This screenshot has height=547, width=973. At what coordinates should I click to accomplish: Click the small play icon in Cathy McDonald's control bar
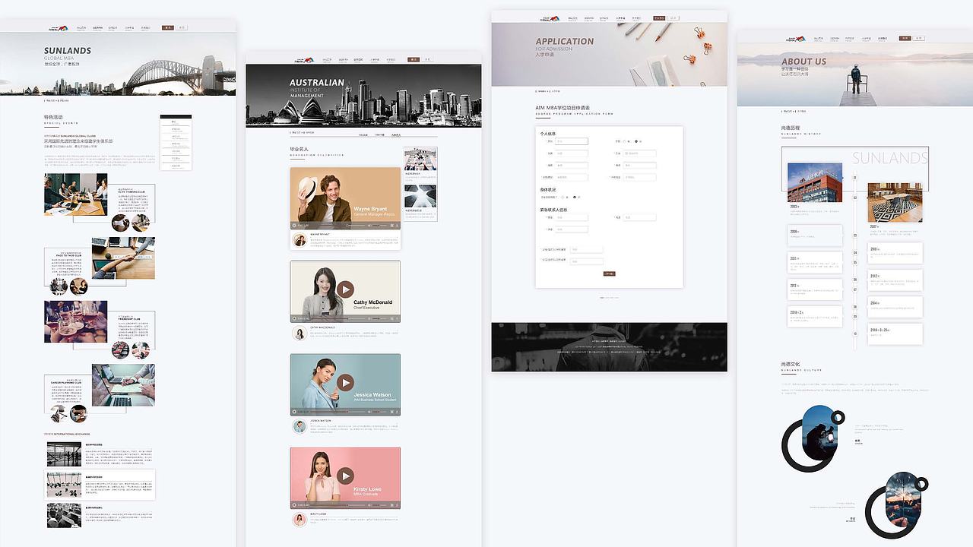(294, 319)
